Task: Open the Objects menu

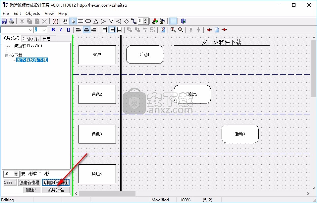Action: pyautogui.click(x=33, y=13)
